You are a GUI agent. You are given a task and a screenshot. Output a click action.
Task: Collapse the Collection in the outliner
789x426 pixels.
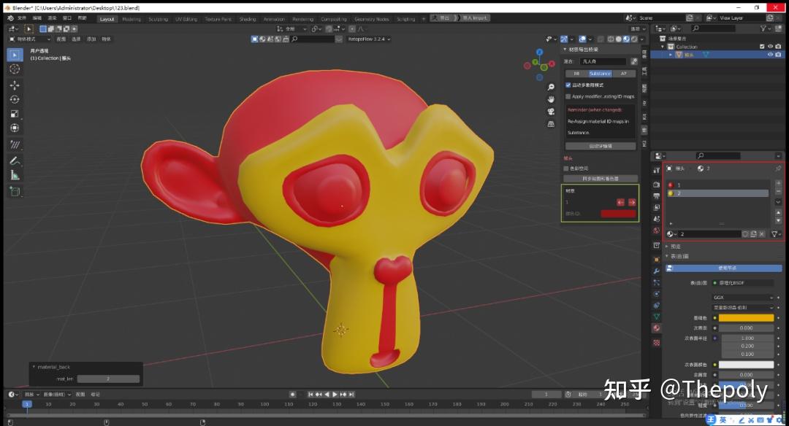[664, 46]
